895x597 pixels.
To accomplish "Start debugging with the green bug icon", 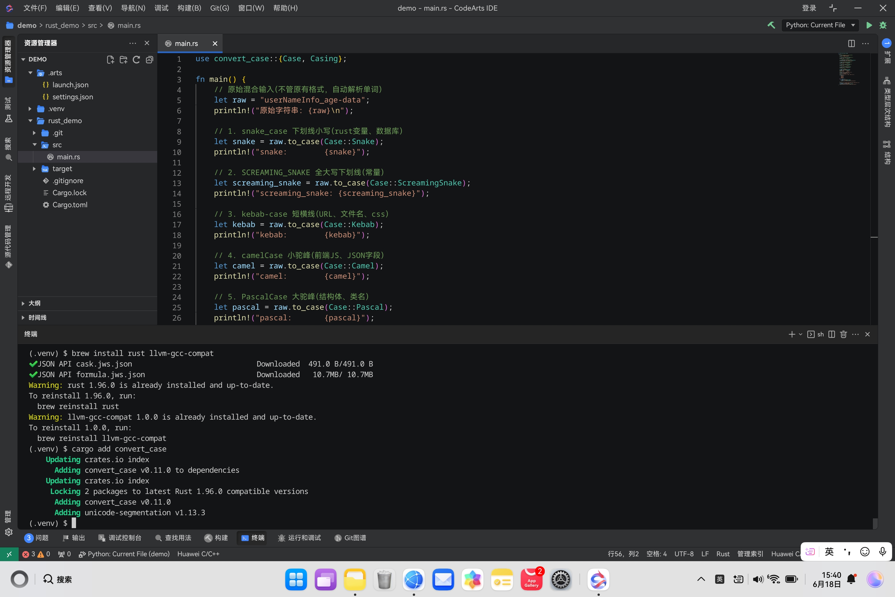I will point(883,25).
